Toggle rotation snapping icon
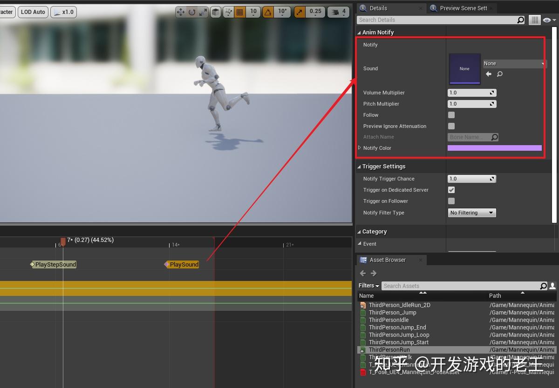Viewport: 559px width, 388px height. [x=269, y=12]
